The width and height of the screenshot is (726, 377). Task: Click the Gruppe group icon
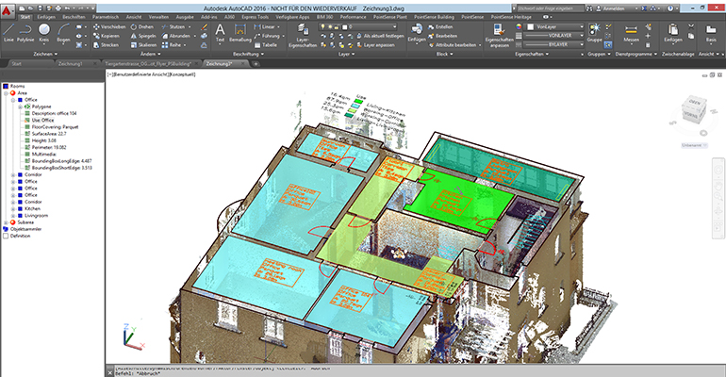[594, 32]
